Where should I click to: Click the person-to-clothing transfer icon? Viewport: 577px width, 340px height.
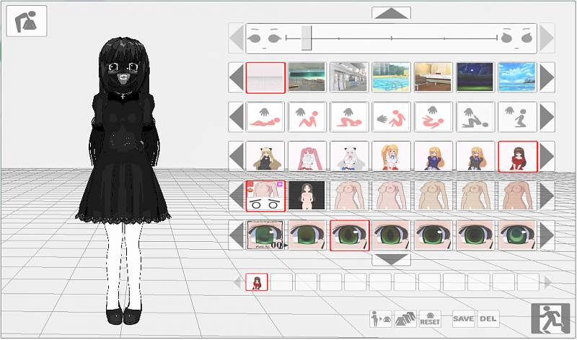379,318
